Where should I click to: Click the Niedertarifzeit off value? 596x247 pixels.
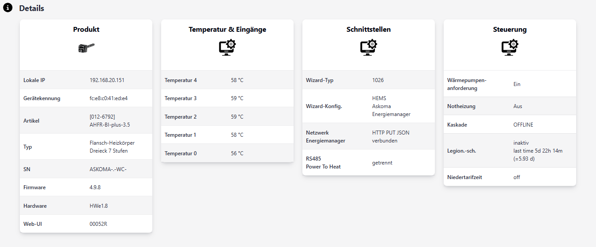pyautogui.click(x=517, y=177)
